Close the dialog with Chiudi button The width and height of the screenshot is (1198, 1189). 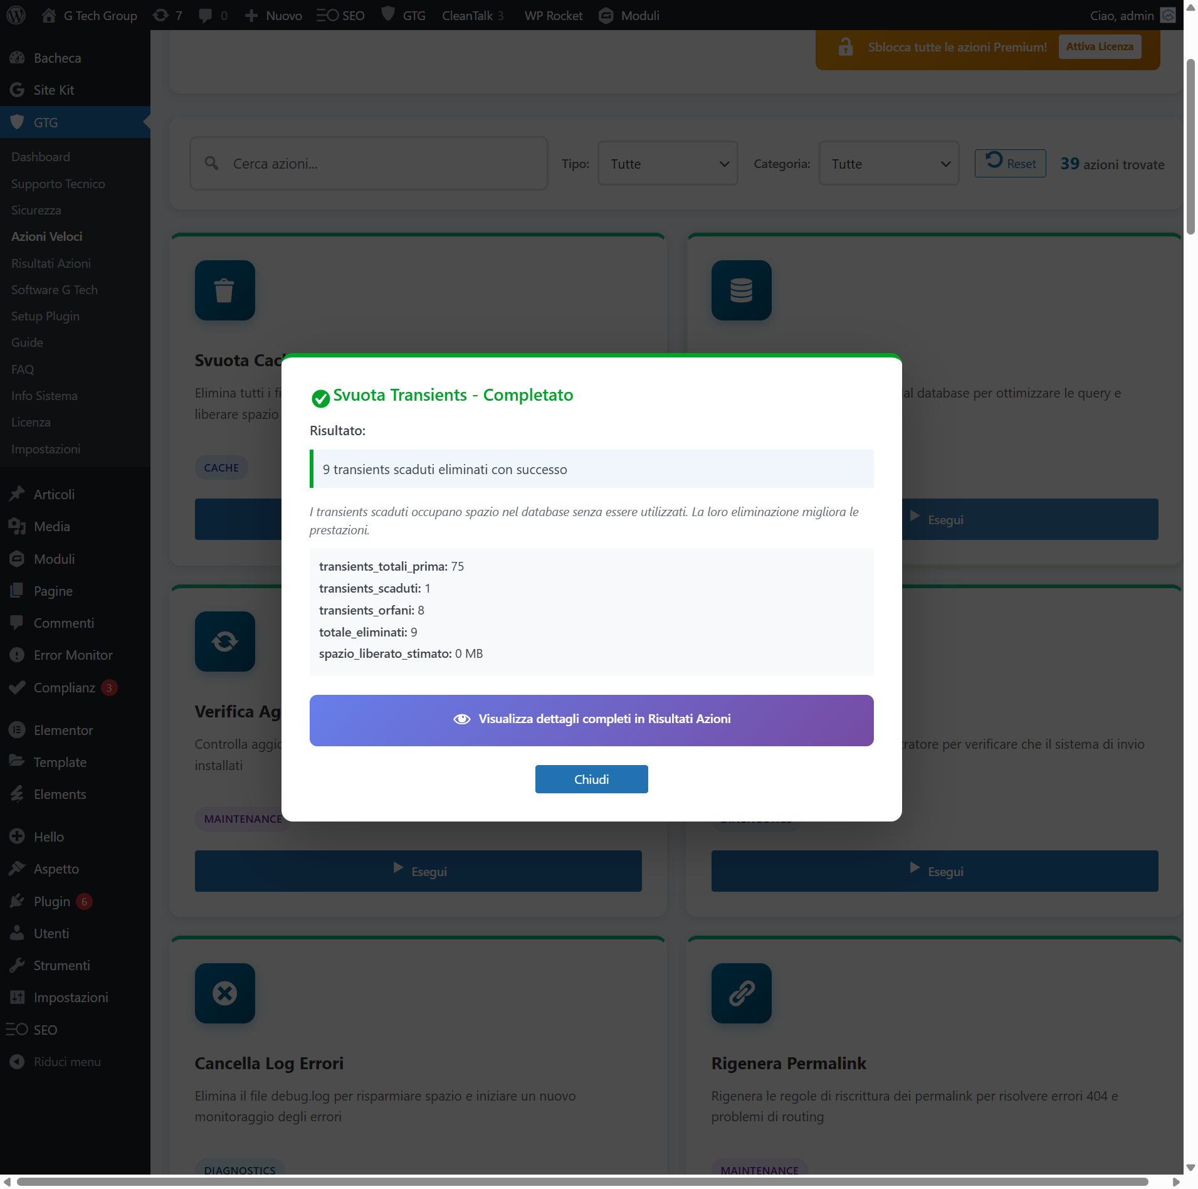point(591,779)
